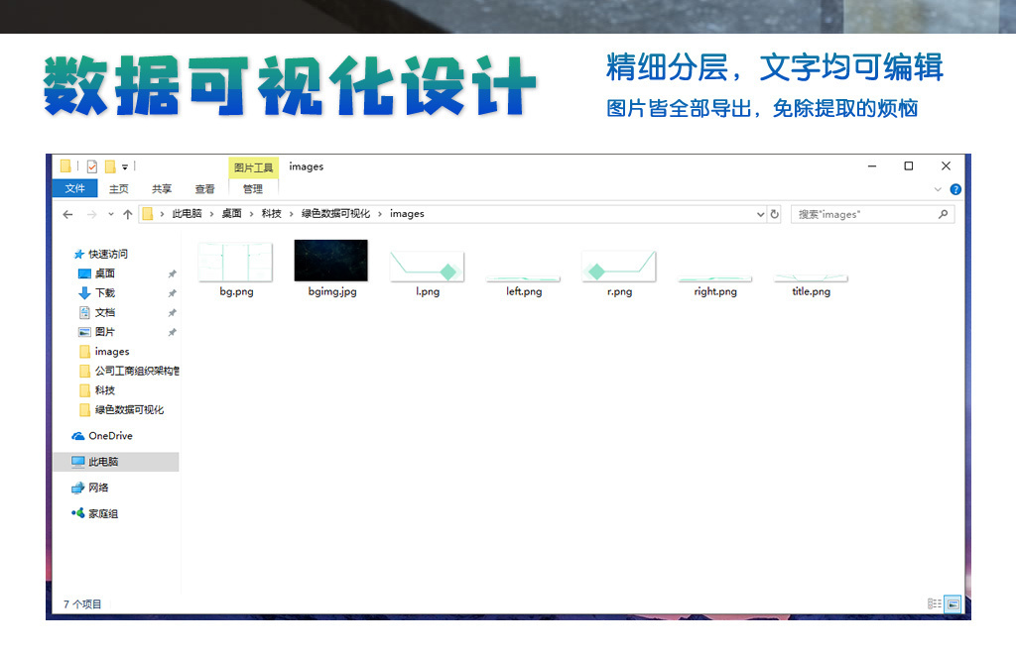1016x654 pixels.
Task: Switch to details list view
Action: coord(934,603)
